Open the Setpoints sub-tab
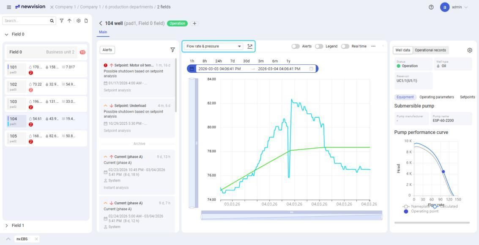The width and height of the screenshot is (479, 245). tap(468, 97)
